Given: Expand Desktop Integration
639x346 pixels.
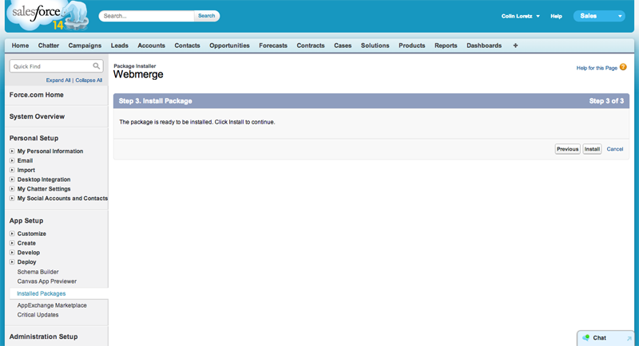Looking at the screenshot, I should (x=12, y=179).
